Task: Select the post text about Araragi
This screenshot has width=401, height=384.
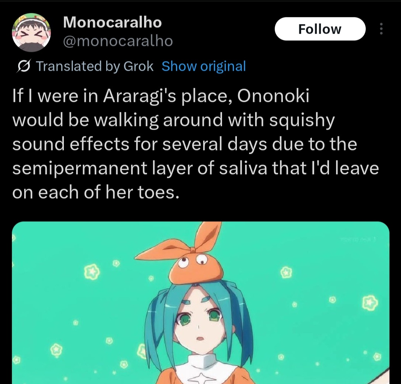Action: 195,144
